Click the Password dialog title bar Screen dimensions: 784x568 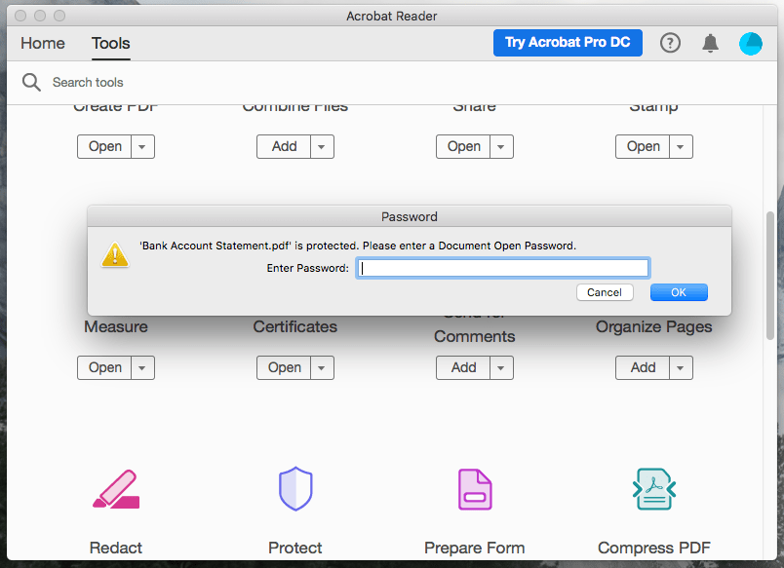click(x=410, y=216)
